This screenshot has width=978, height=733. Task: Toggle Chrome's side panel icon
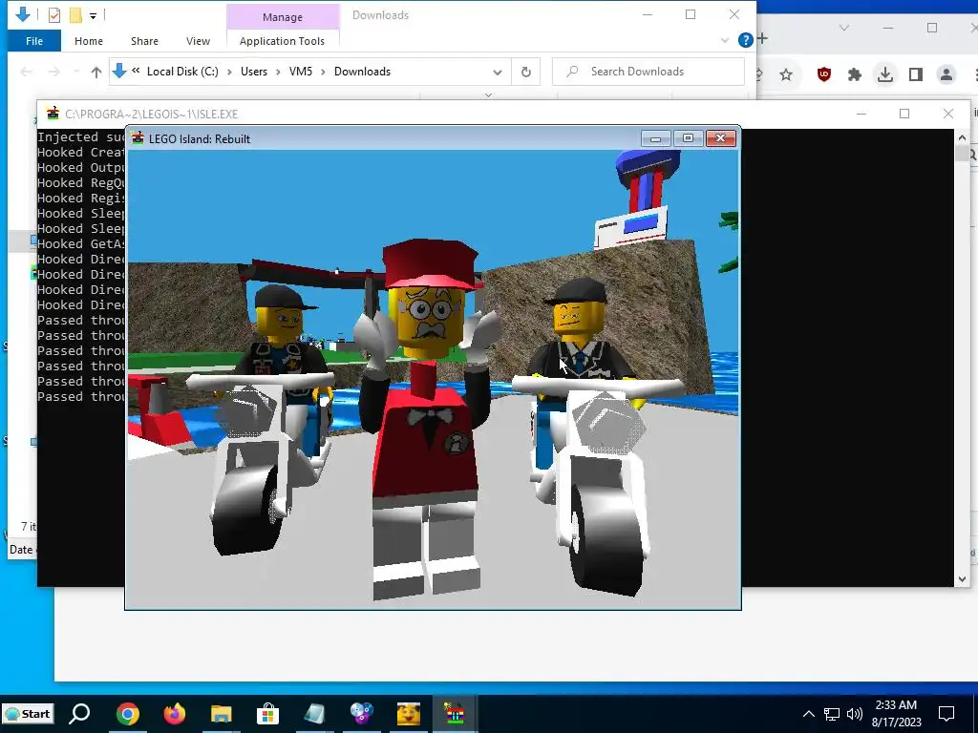click(915, 74)
